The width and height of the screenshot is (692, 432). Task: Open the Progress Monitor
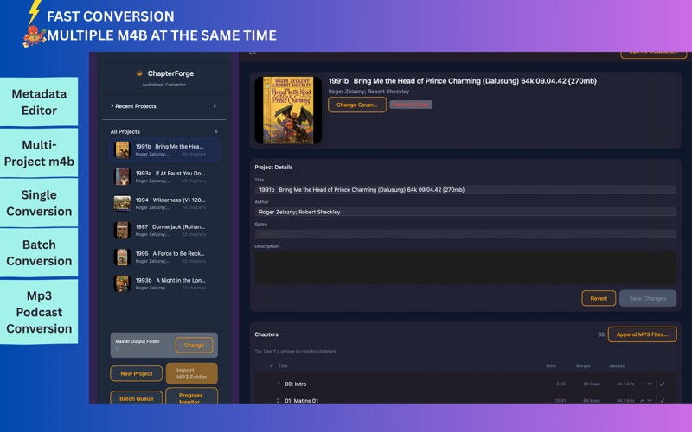[x=191, y=397]
